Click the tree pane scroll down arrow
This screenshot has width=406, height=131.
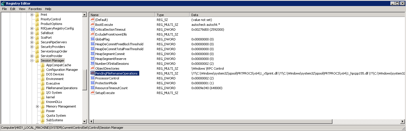pyautogui.click(x=85, y=122)
